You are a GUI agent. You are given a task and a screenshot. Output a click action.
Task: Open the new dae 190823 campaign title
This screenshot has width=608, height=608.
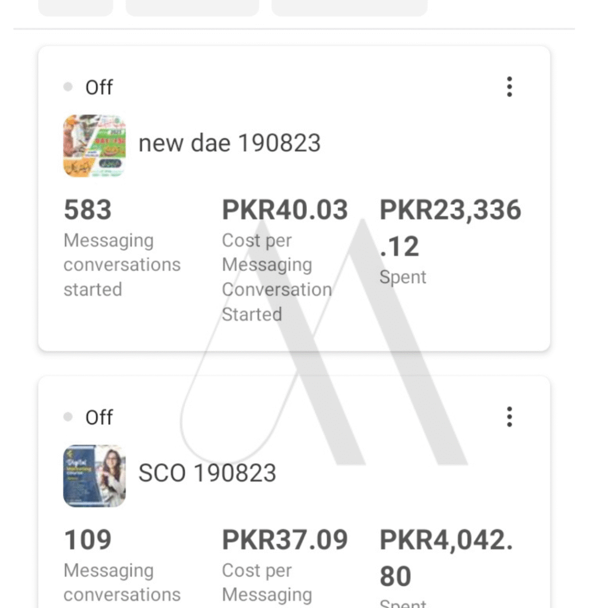[x=229, y=143]
